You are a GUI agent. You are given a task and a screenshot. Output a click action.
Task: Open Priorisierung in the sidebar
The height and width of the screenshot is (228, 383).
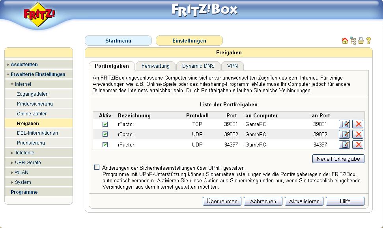coord(39,143)
